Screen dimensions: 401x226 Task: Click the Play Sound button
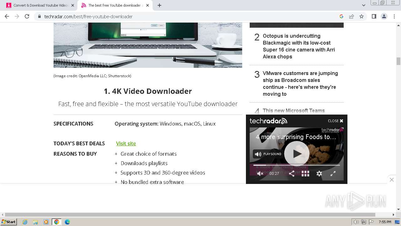pos(267,154)
